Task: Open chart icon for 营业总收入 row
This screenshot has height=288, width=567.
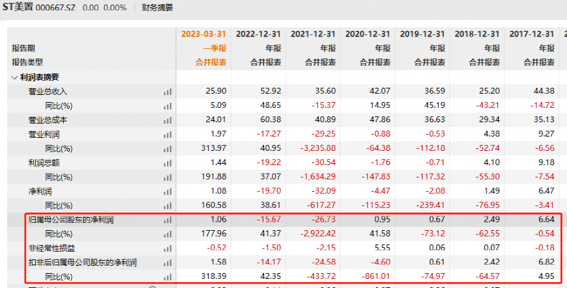Action: [x=168, y=92]
